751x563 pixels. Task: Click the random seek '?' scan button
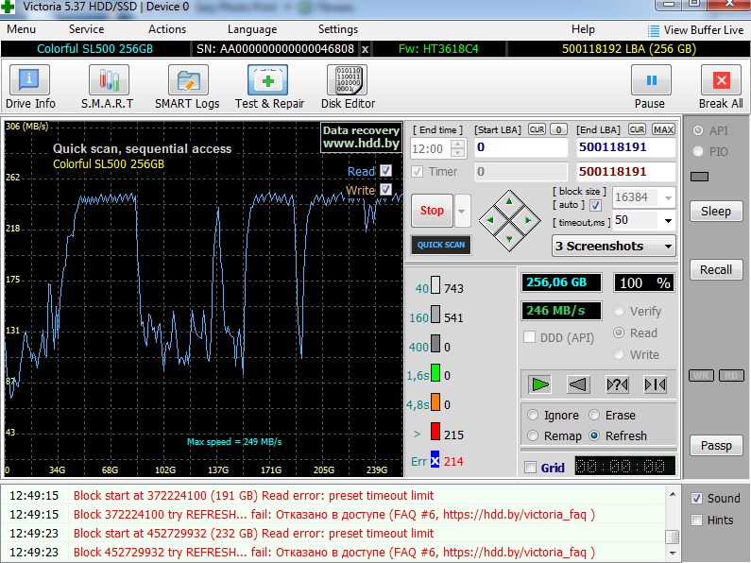617,384
